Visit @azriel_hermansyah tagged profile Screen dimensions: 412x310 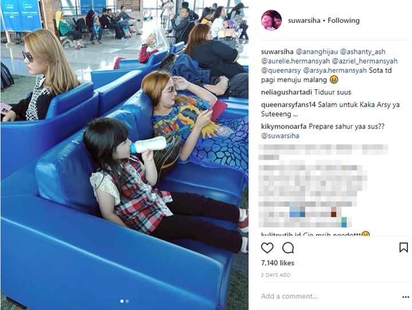point(365,61)
